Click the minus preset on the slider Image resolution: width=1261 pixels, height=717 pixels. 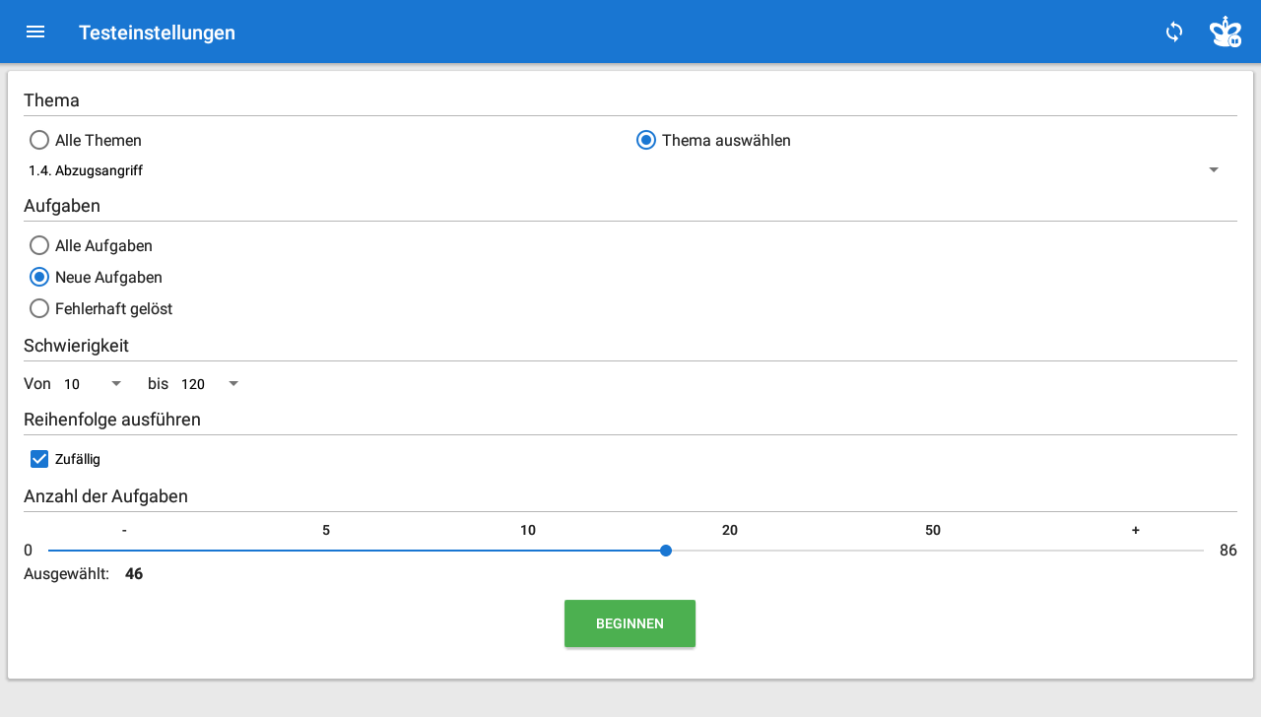[x=124, y=530]
